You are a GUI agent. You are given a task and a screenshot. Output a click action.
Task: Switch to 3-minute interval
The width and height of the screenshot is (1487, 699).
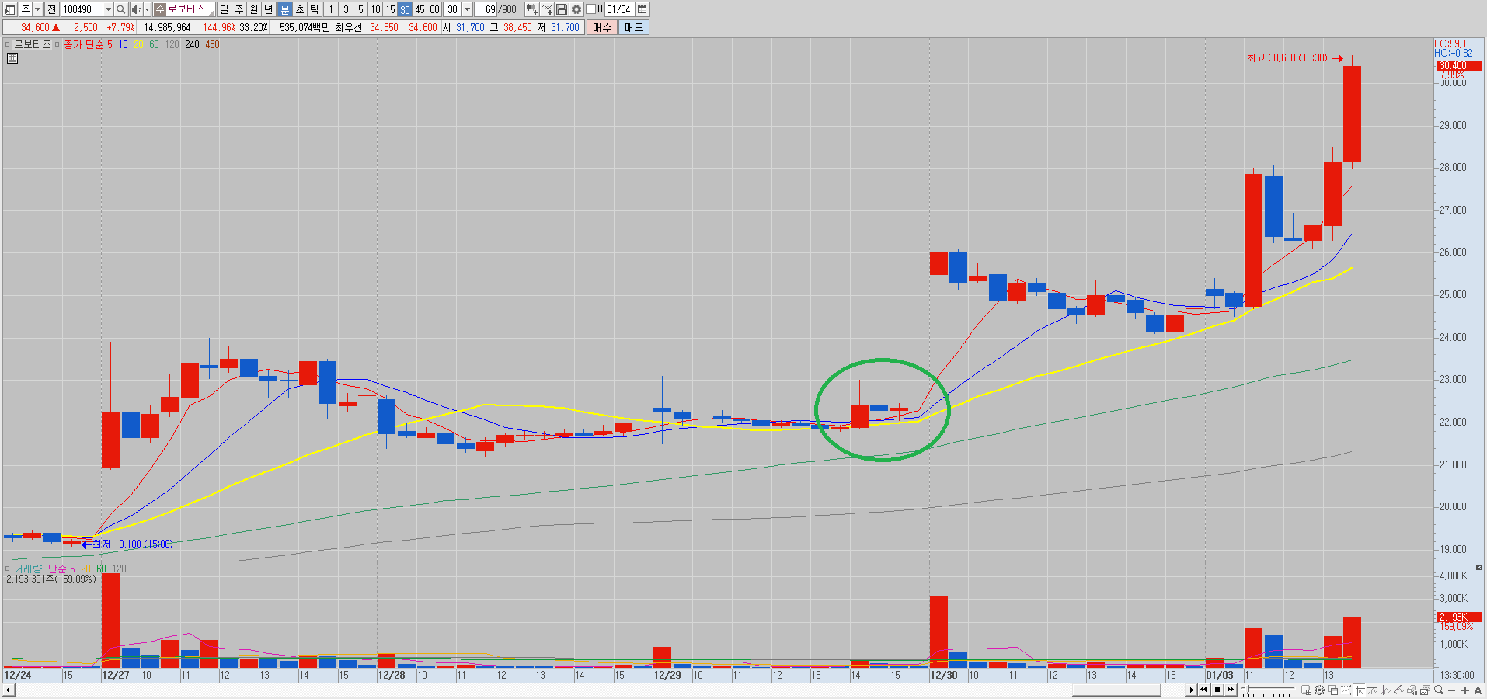click(346, 9)
